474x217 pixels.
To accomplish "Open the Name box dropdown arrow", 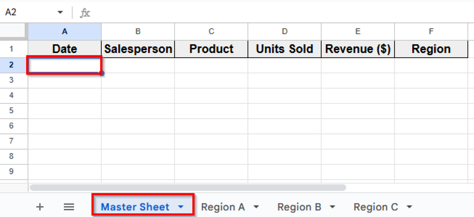I will (x=60, y=13).
